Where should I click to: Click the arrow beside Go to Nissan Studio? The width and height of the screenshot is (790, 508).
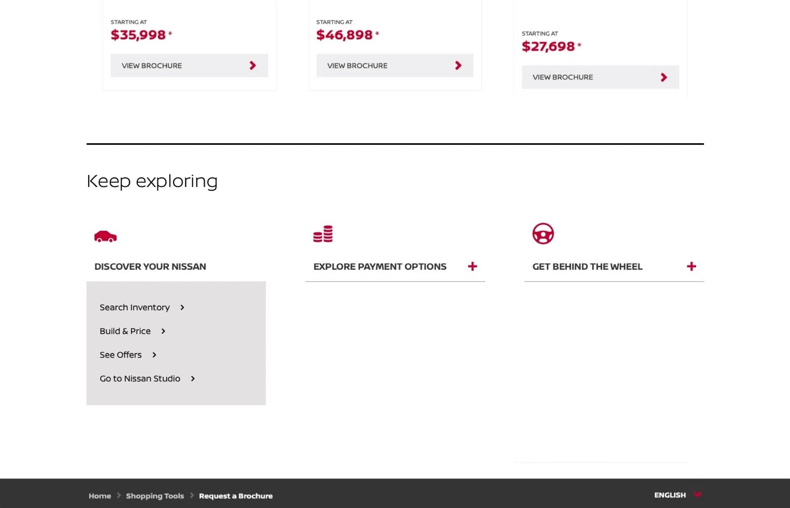tap(193, 378)
